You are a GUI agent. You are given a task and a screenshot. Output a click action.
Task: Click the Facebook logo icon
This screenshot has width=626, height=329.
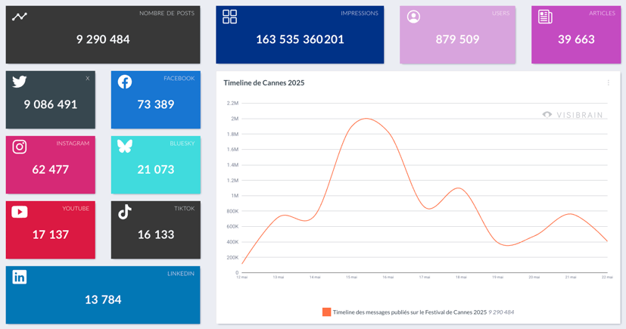(x=125, y=82)
